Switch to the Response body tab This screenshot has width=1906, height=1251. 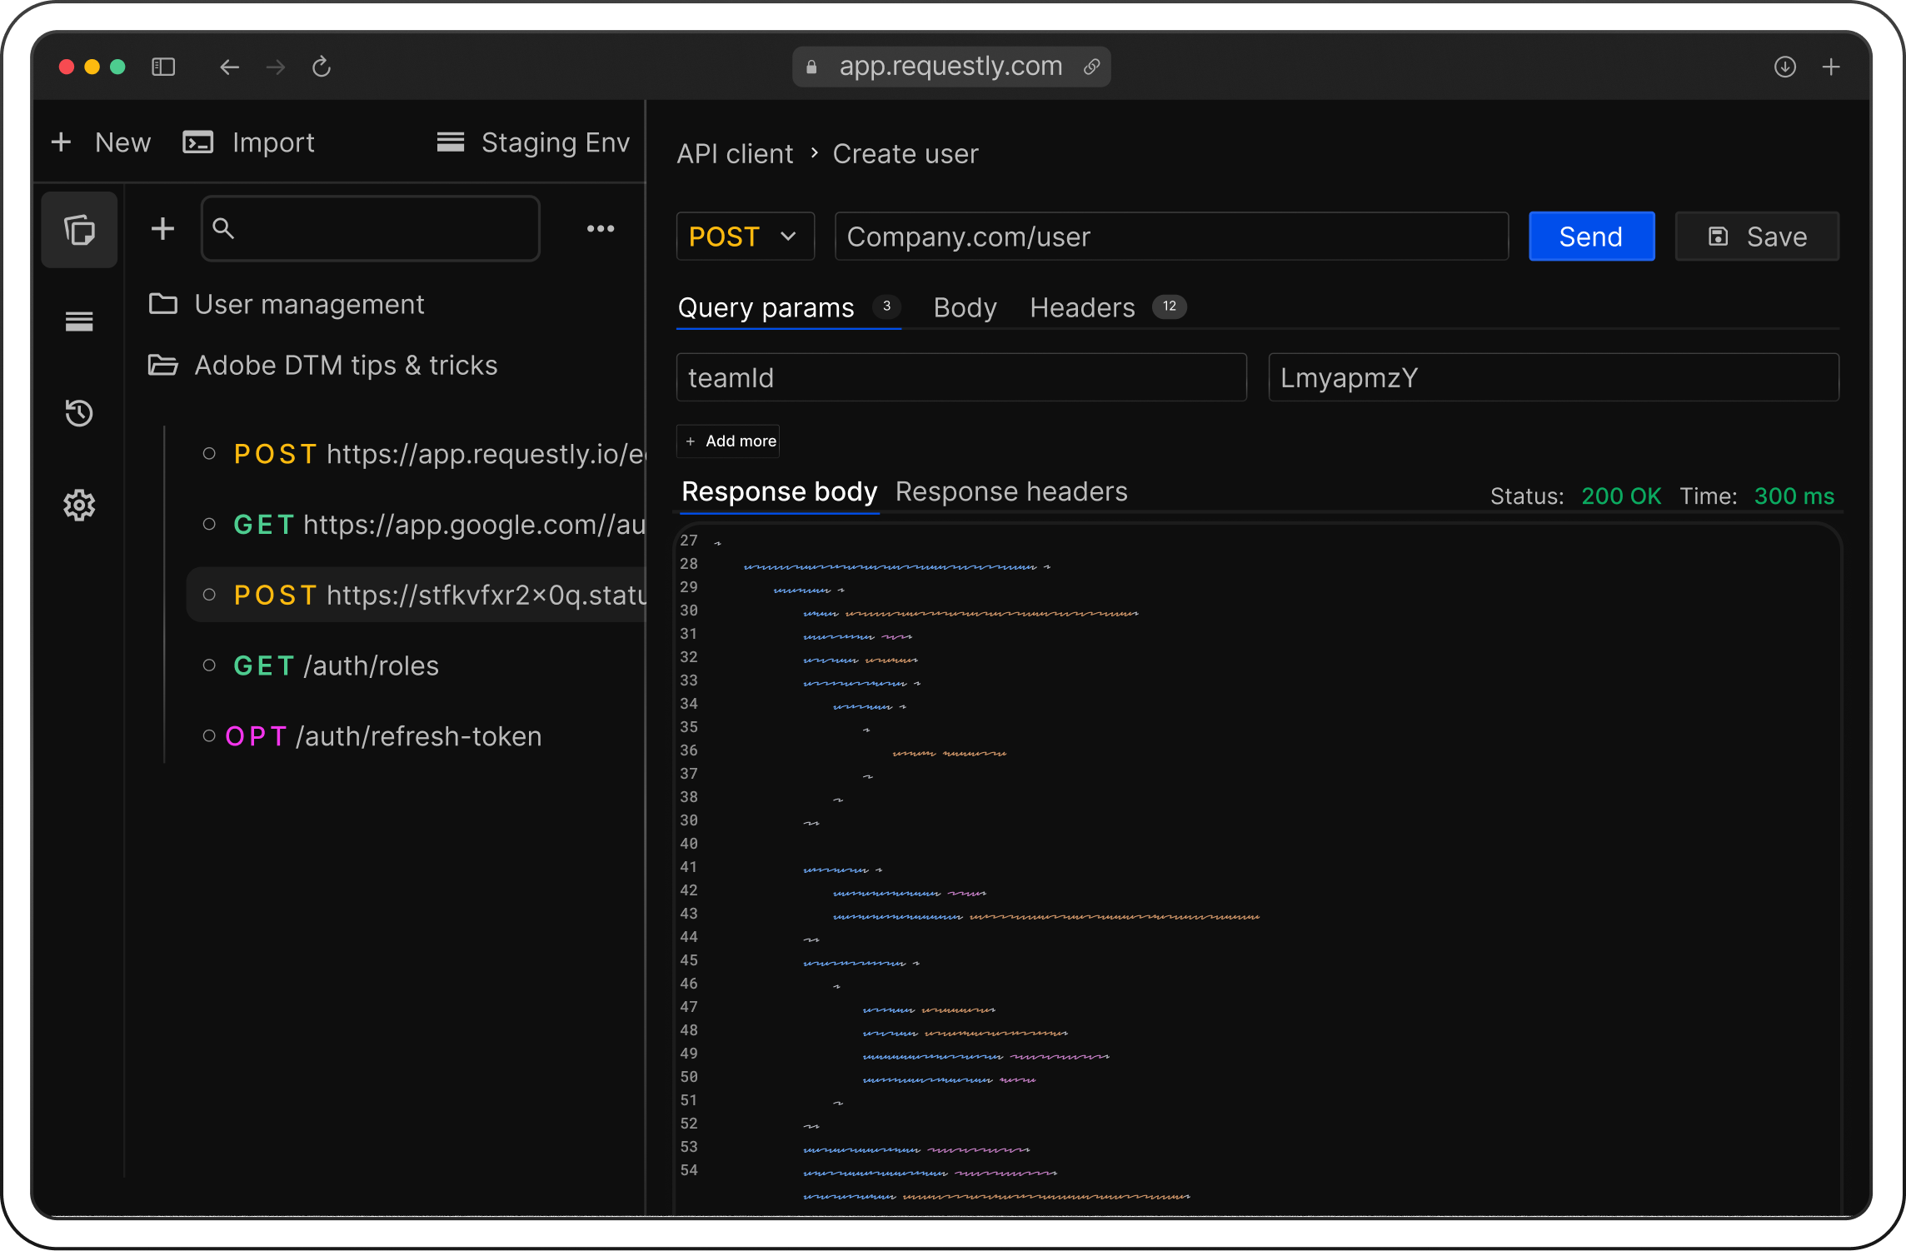pyautogui.click(x=779, y=491)
